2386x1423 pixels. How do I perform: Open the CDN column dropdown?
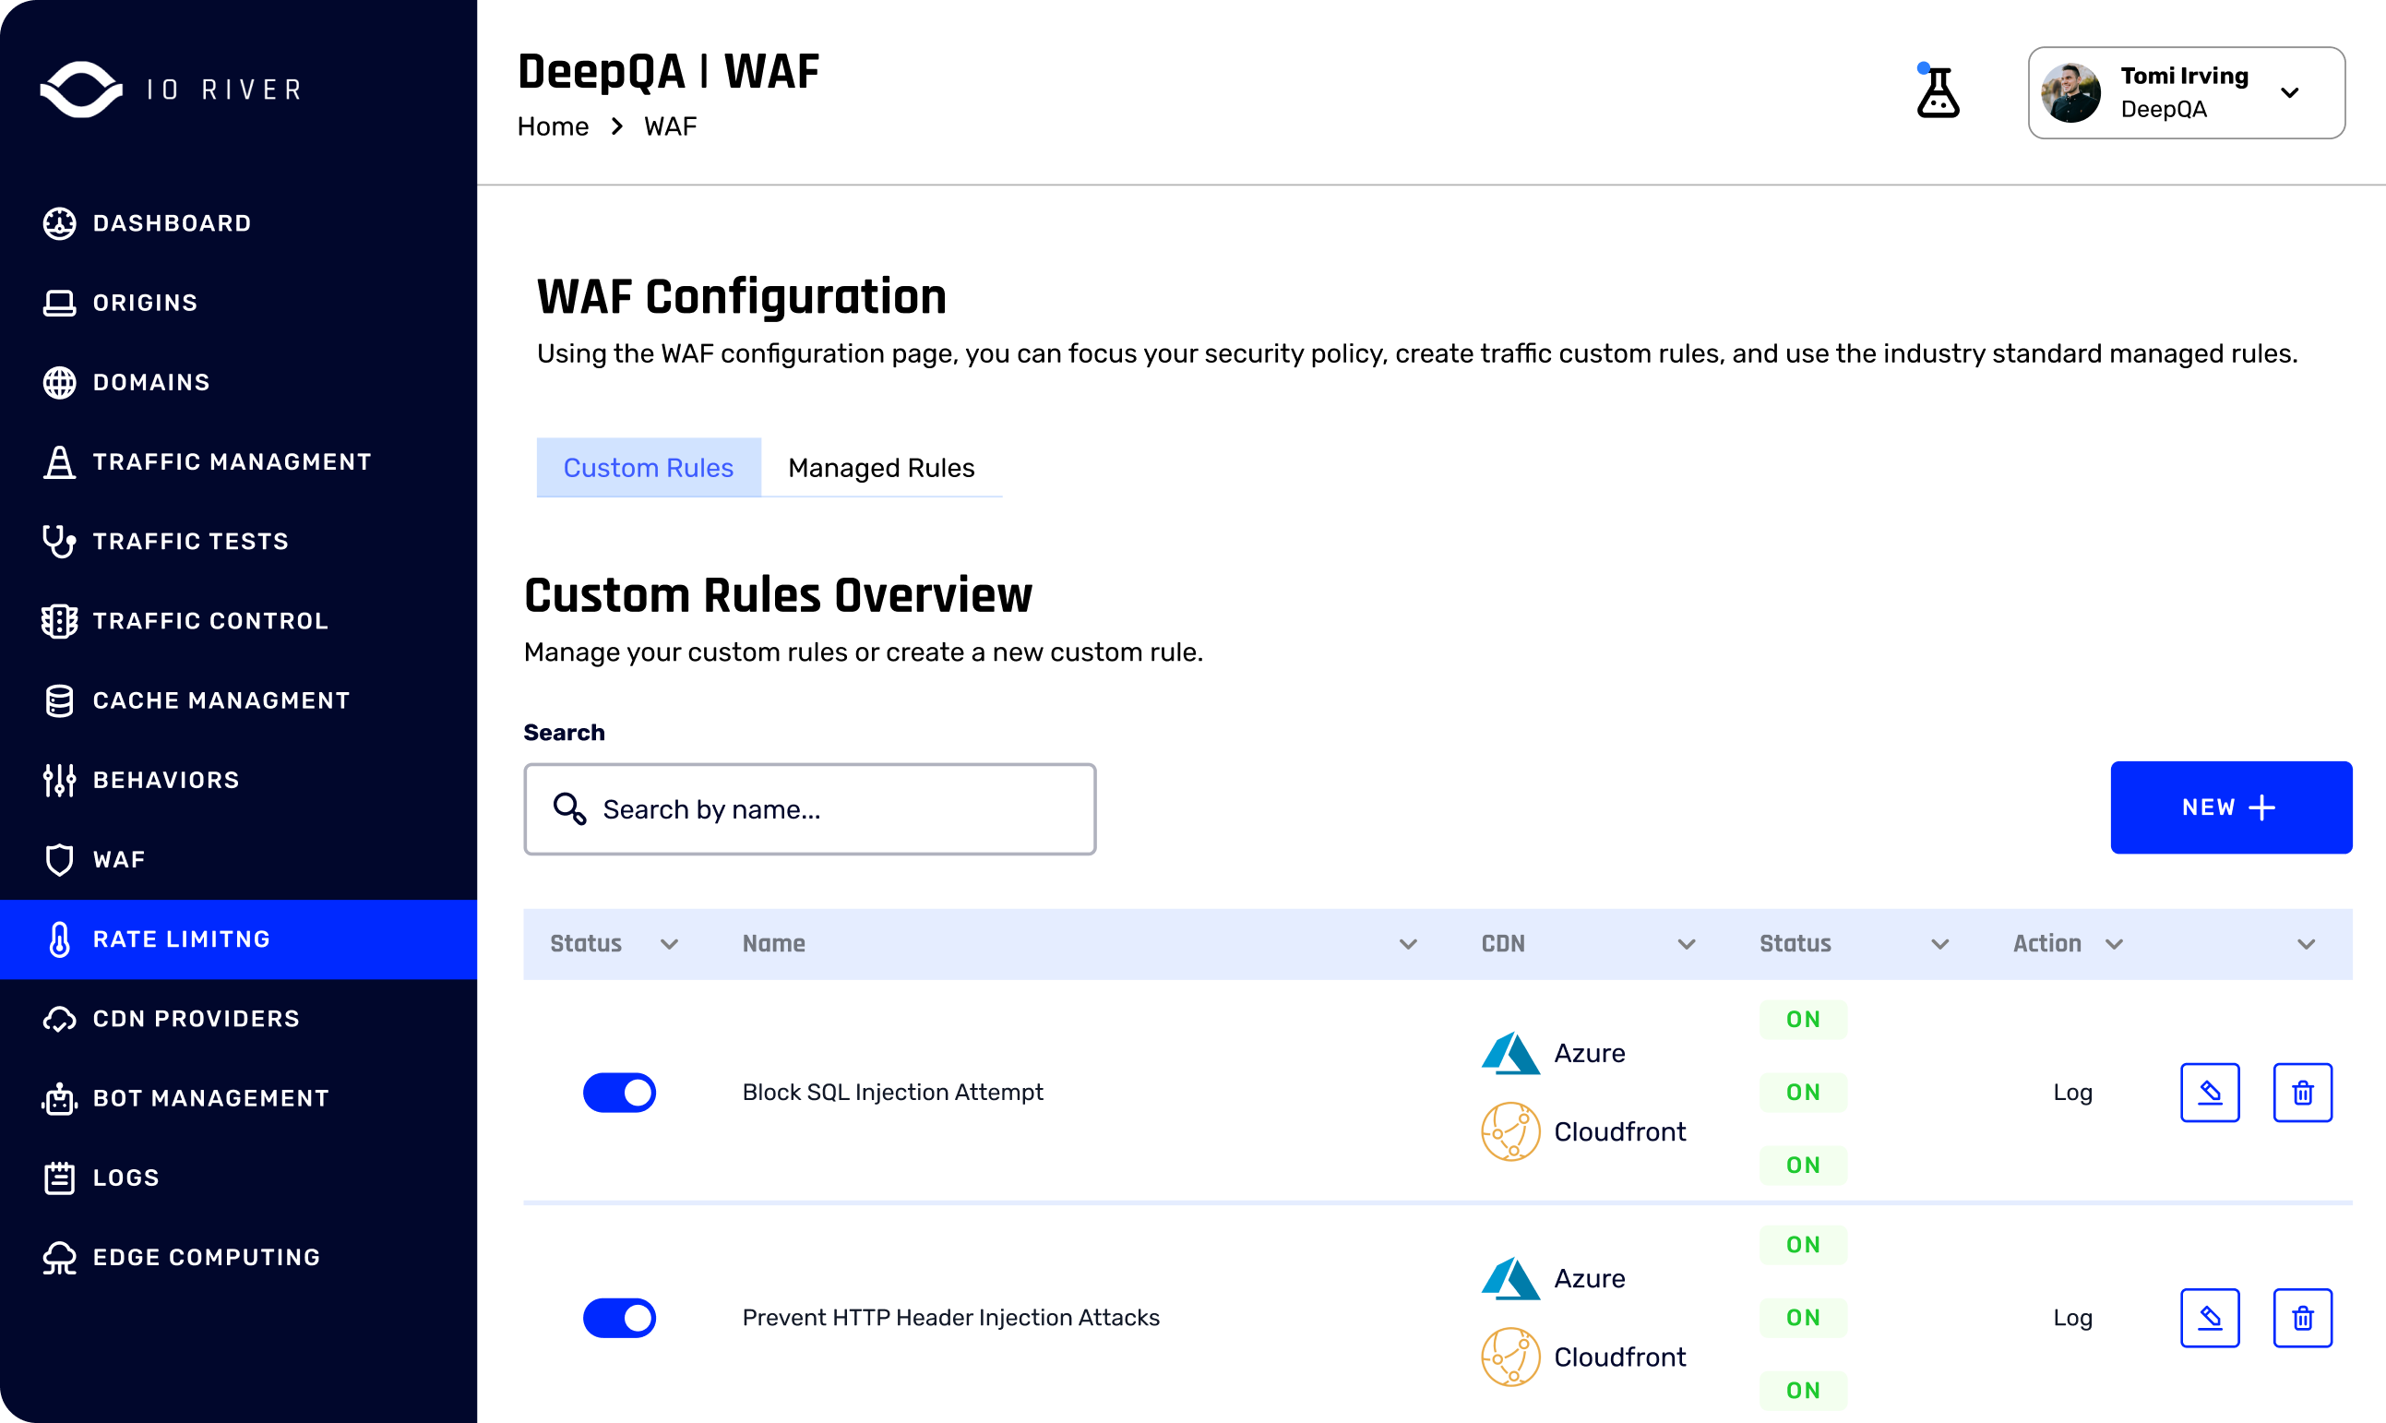click(1687, 943)
